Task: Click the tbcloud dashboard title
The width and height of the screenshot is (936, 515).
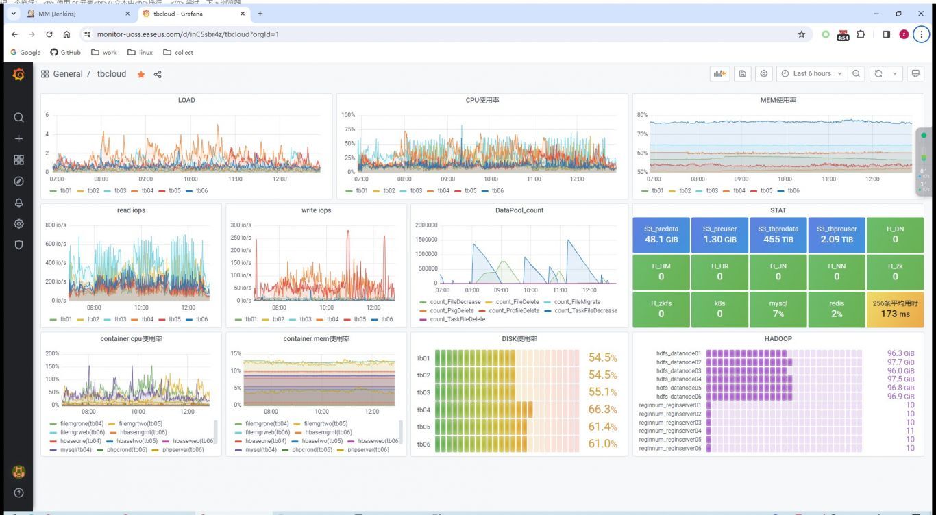Action: point(112,74)
